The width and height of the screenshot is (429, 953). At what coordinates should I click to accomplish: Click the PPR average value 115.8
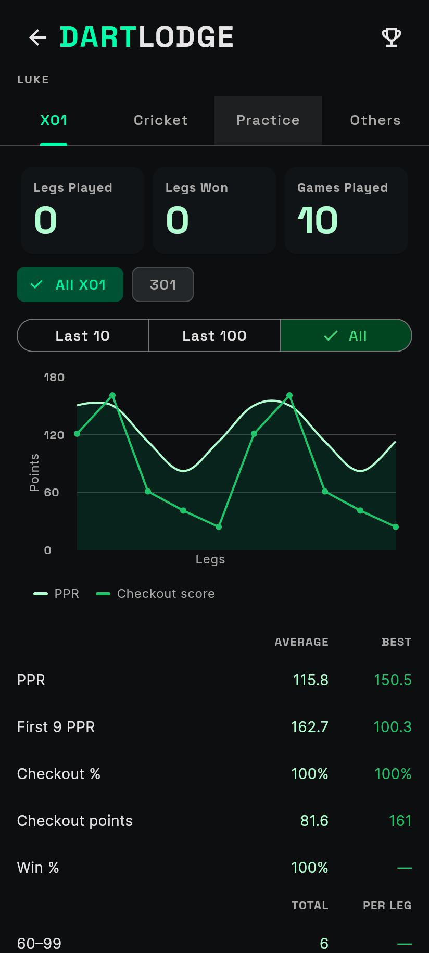tap(311, 680)
